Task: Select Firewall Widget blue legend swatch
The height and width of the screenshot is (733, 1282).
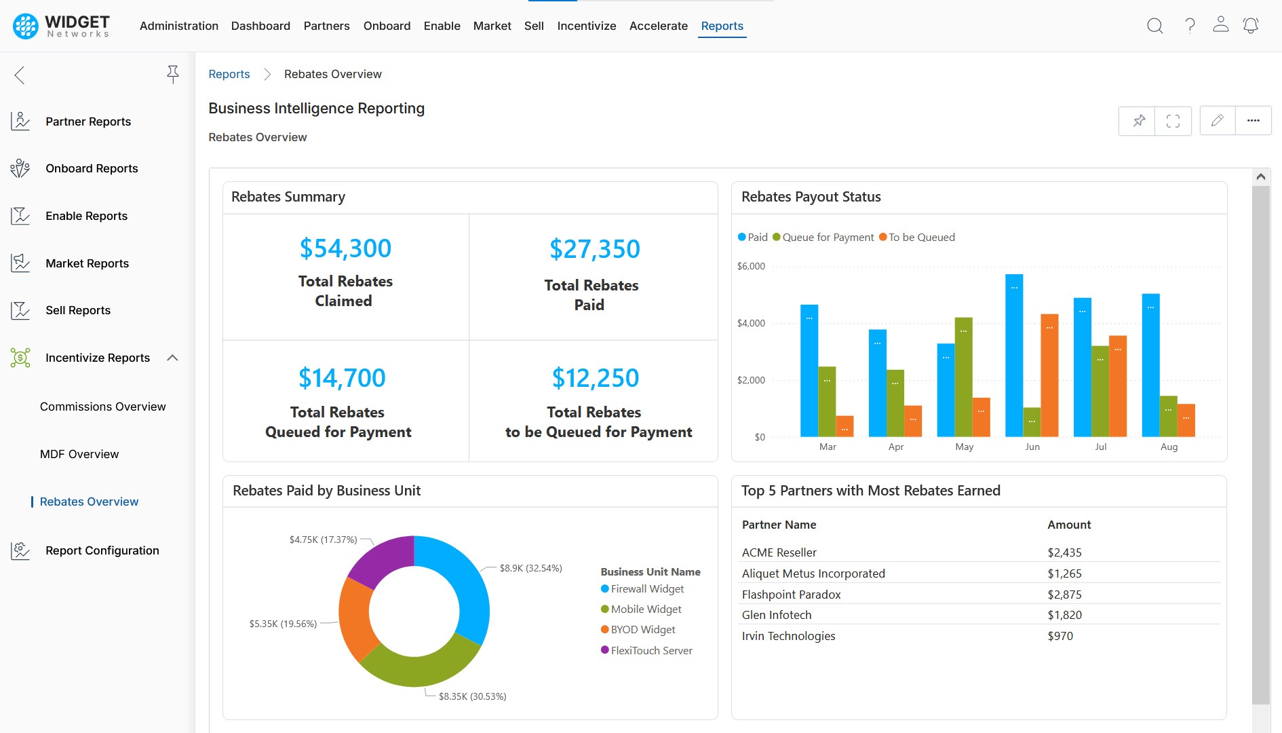Action: point(605,589)
